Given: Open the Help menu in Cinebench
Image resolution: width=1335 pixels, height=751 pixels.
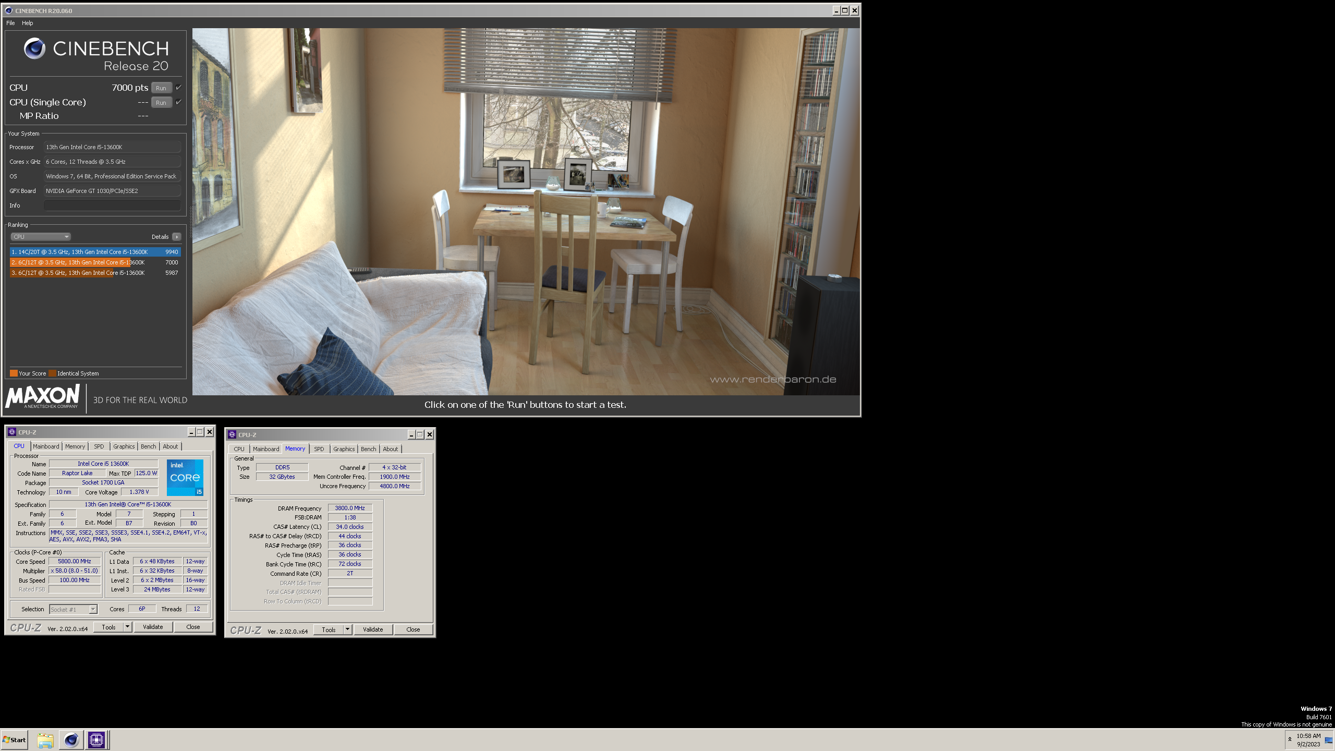Looking at the screenshot, I should click(28, 23).
